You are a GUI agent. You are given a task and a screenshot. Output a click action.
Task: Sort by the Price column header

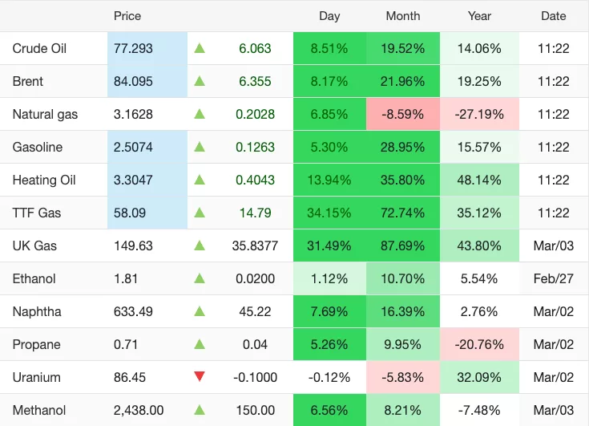click(127, 16)
